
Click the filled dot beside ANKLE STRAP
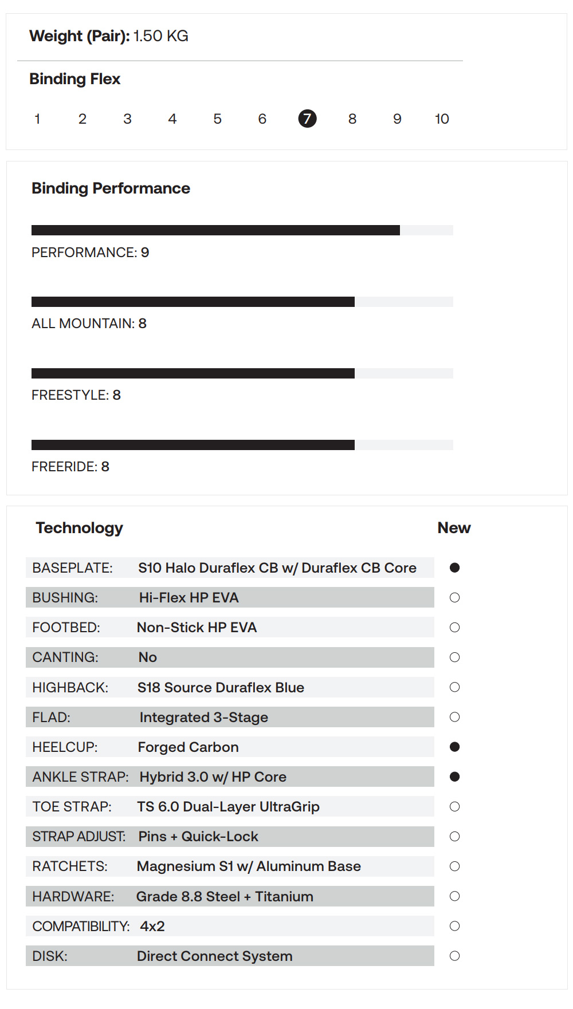(455, 777)
